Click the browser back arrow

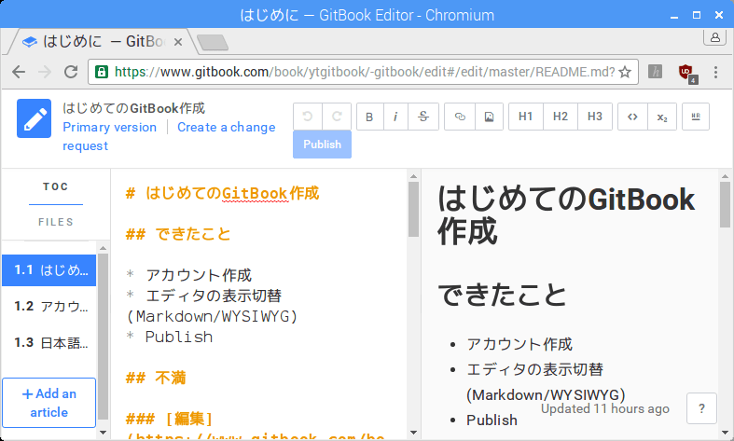tap(19, 72)
